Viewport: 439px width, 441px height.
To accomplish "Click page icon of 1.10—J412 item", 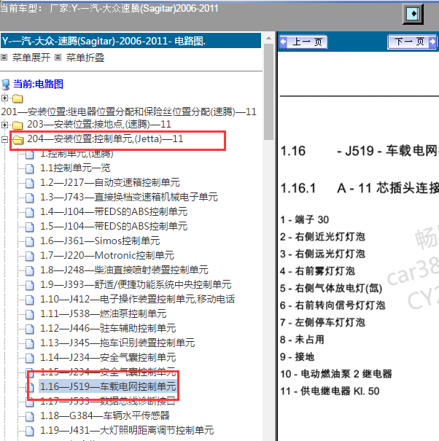I will tap(30, 300).
